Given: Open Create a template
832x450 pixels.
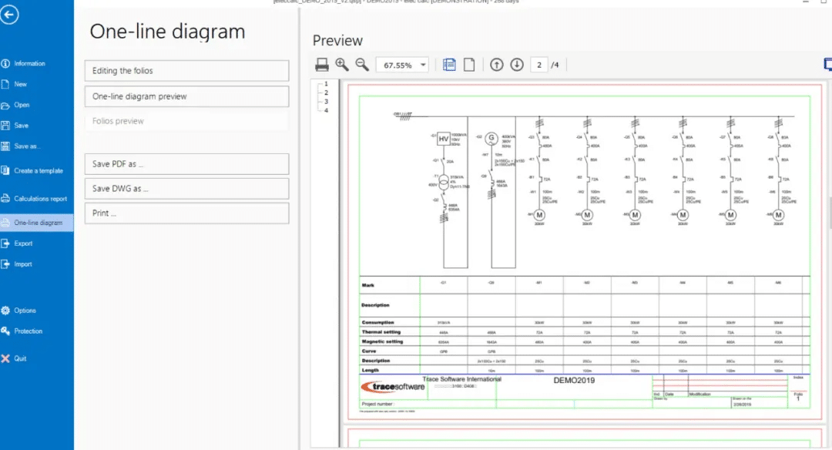Looking at the screenshot, I should click(39, 171).
